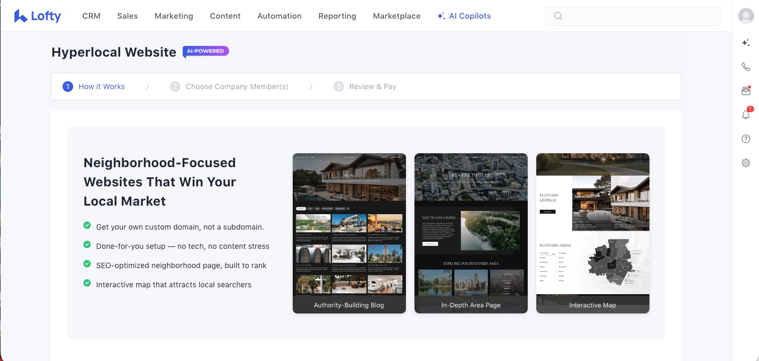This screenshot has width=759, height=361.
Task: Go to AI Copilots
Action: [464, 16]
